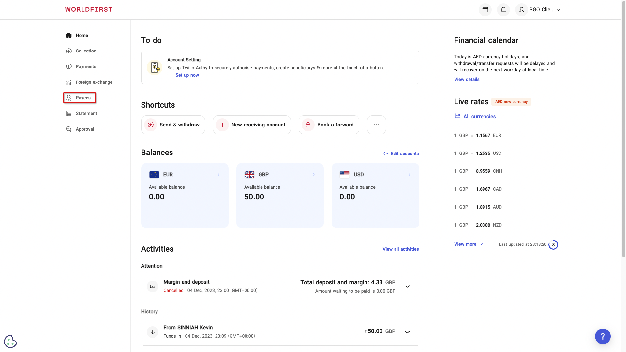626x352 pixels.
Task: Click the notification bell
Action: click(503, 9)
